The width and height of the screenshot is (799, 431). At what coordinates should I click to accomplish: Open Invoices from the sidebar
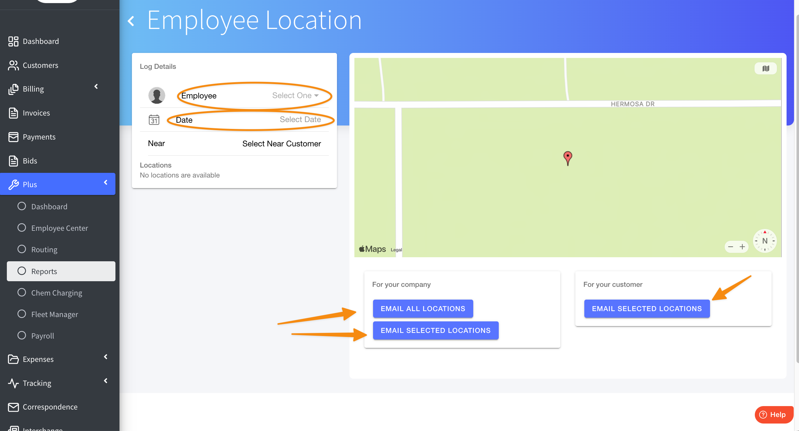point(36,113)
